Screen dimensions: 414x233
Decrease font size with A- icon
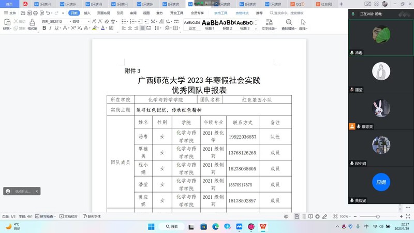click(x=100, y=21)
